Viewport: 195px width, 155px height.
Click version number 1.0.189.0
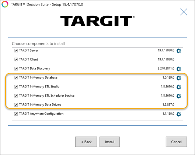click(168, 77)
